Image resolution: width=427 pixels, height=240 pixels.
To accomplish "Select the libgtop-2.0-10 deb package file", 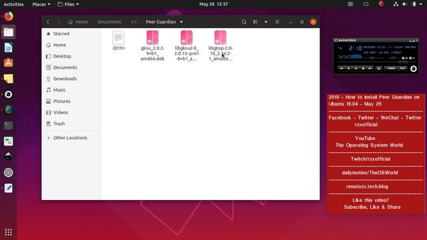I will pyautogui.click(x=220, y=45).
